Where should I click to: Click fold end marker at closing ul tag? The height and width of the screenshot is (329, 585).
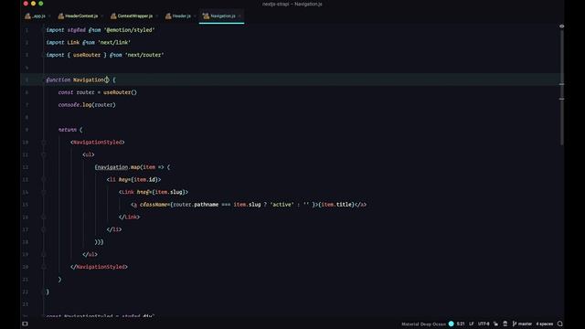point(44,254)
